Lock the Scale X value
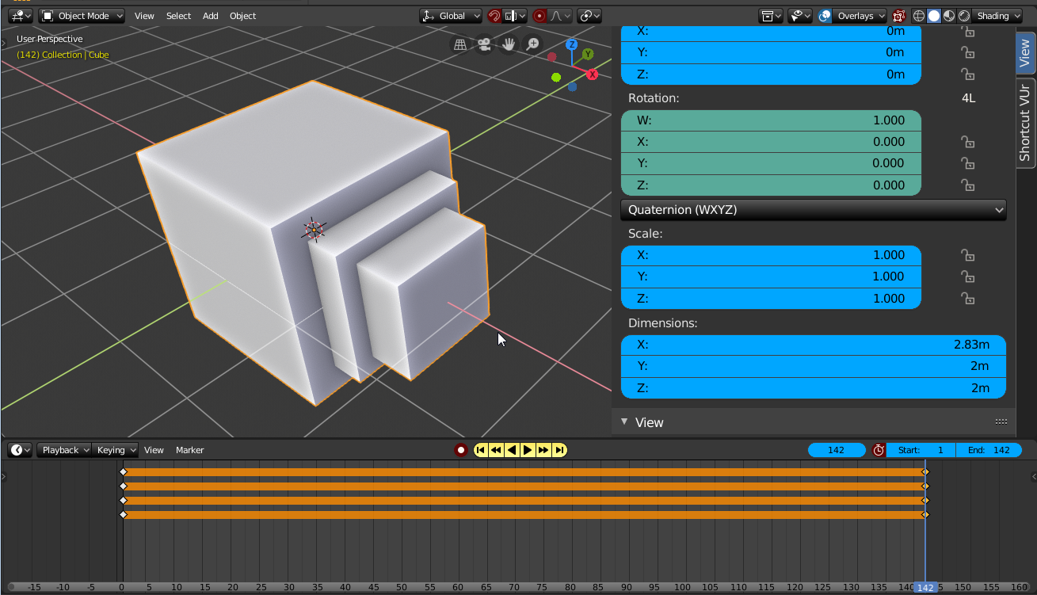The height and width of the screenshot is (595, 1037). (x=967, y=255)
